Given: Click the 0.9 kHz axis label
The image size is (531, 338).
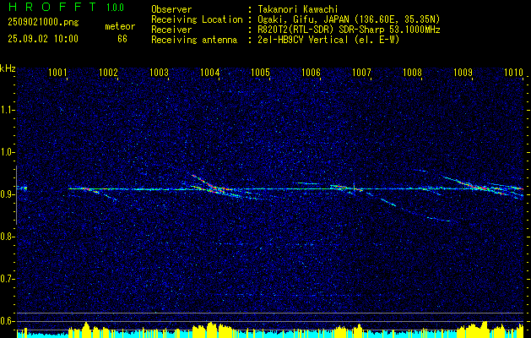Looking at the screenshot, I should [x=7, y=194].
